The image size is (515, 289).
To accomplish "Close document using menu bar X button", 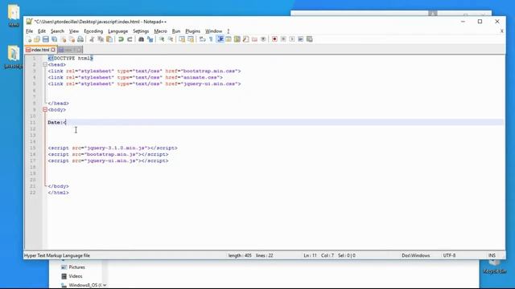I will pyautogui.click(x=501, y=31).
